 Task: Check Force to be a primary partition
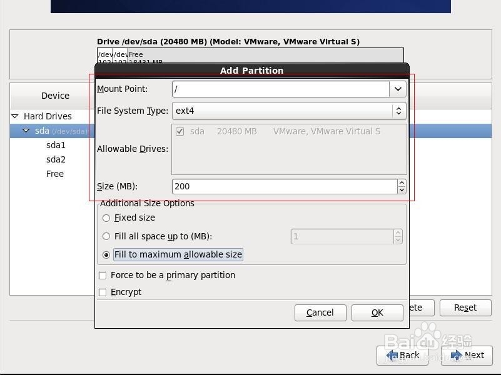pos(103,275)
